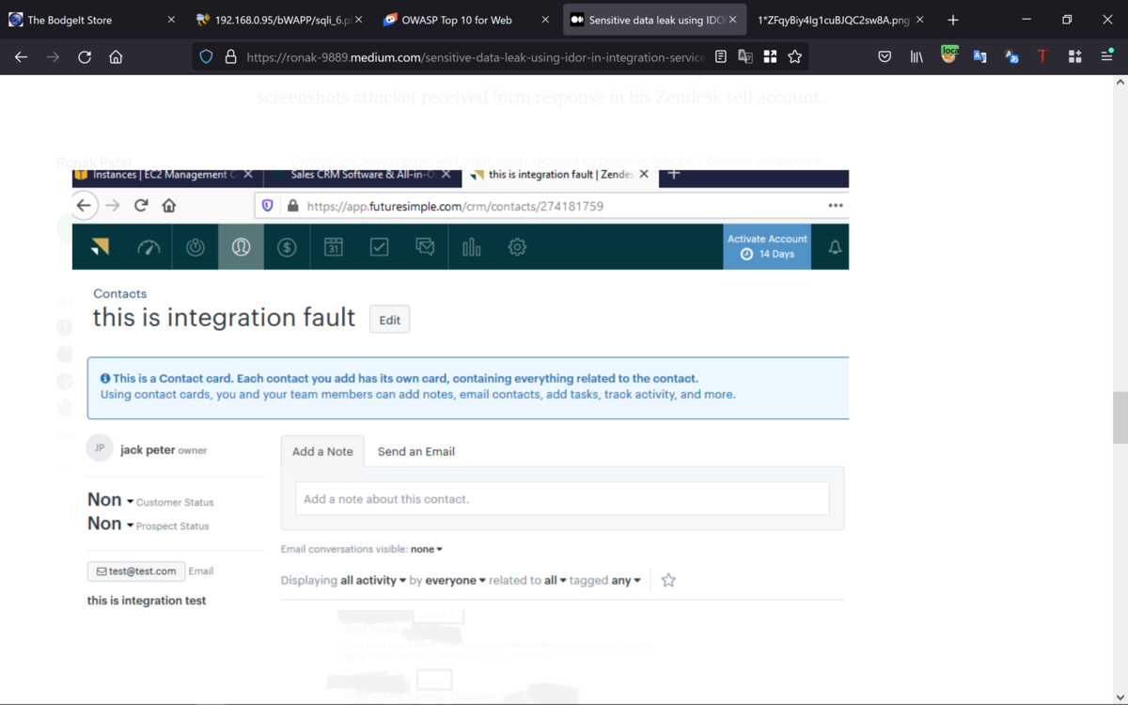Click the Contacts breadcrumb link
The width and height of the screenshot is (1128, 705).
pos(119,293)
